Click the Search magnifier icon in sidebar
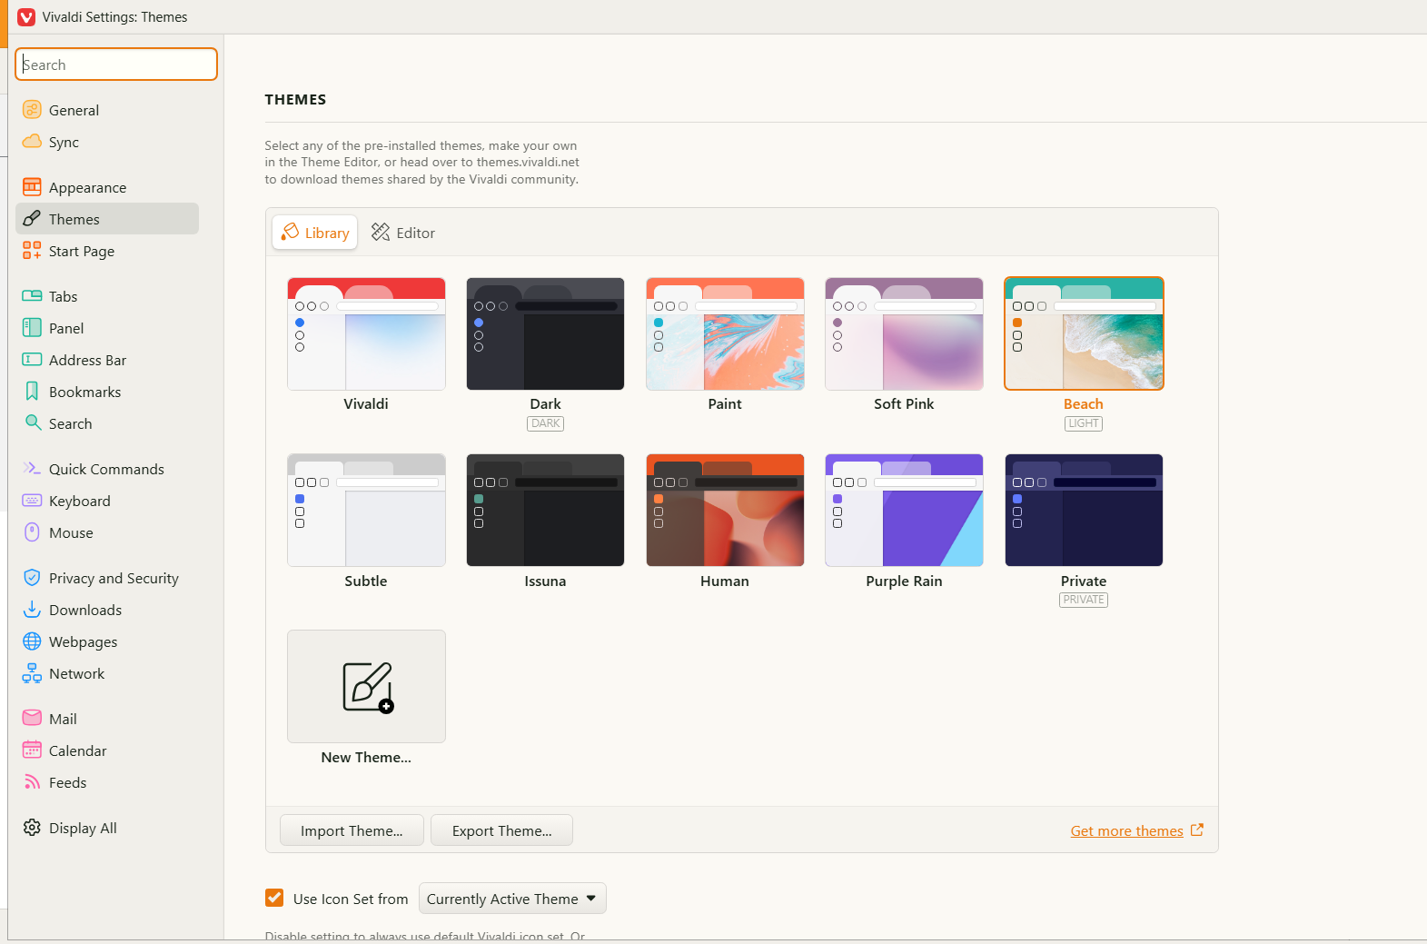The image size is (1427, 944). (x=32, y=423)
